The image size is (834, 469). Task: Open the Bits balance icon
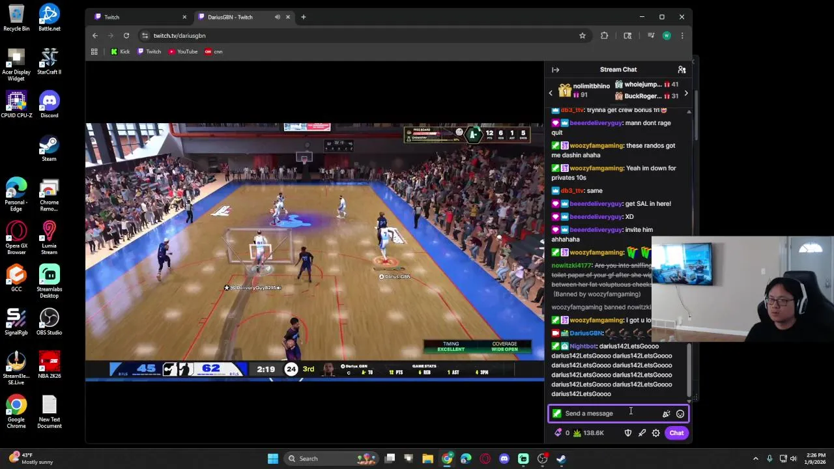[558, 433]
